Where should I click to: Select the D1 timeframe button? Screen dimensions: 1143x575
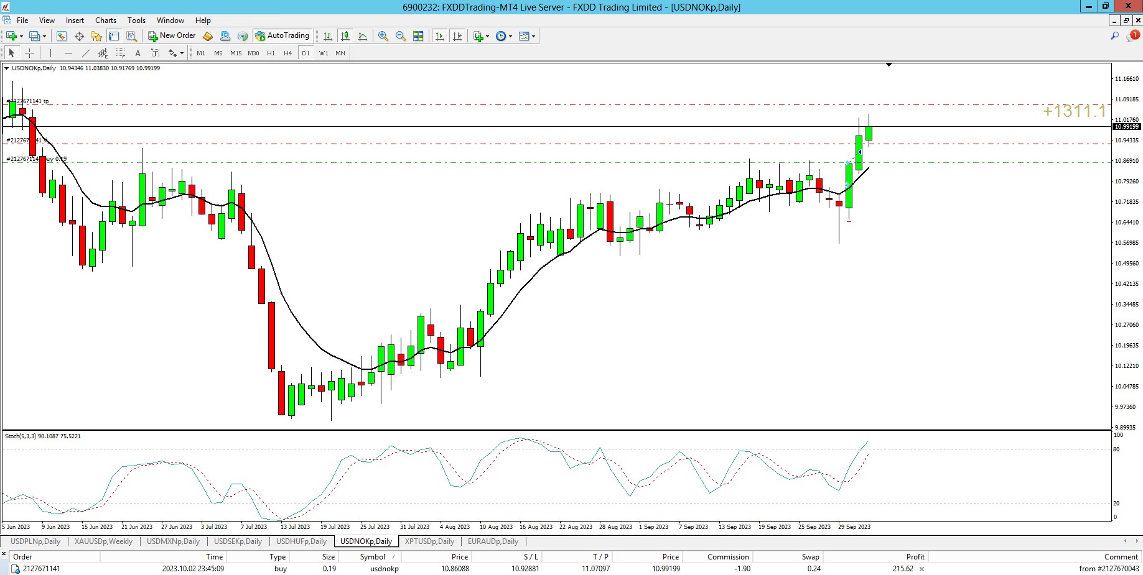point(306,53)
